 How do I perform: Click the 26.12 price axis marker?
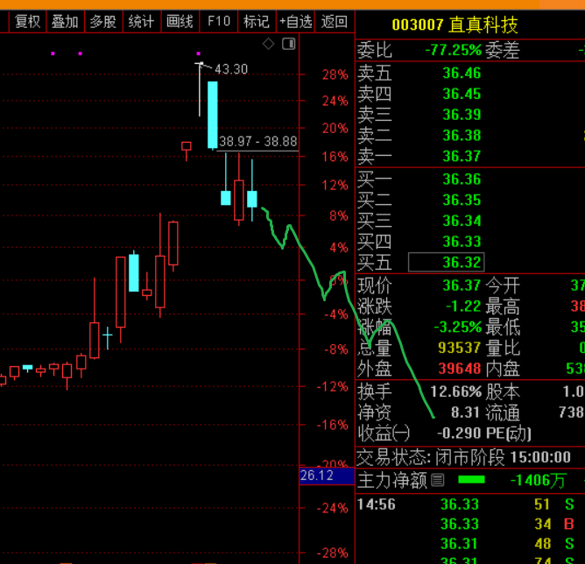tap(327, 476)
